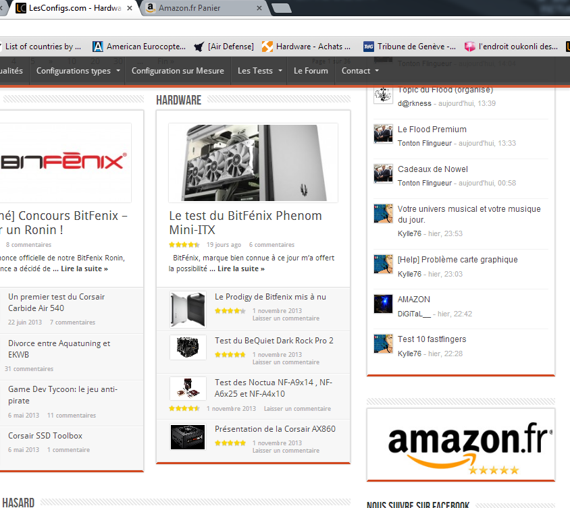Open the American Eurocopter bookmark icon
Screen dimensions: 570x508
tap(97, 47)
